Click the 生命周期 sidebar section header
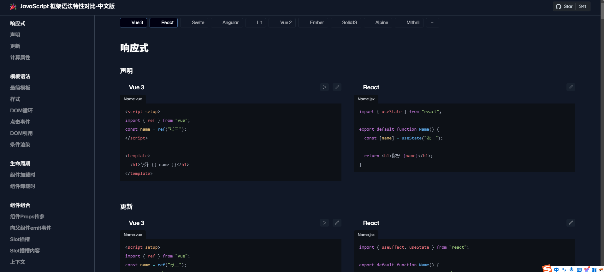The image size is (604, 272). click(20, 163)
